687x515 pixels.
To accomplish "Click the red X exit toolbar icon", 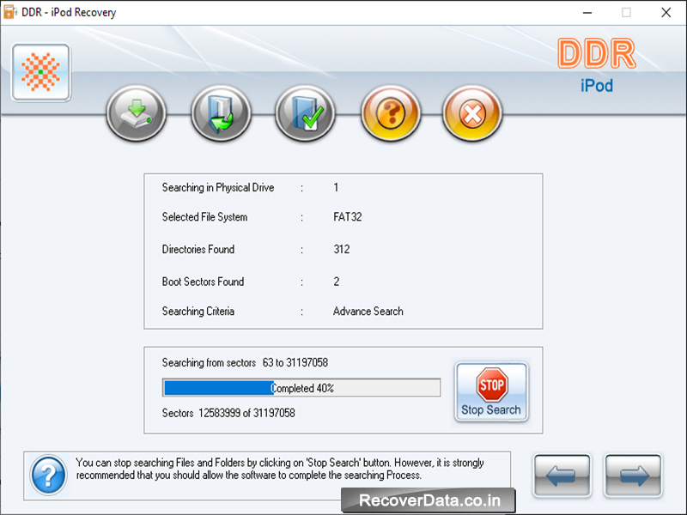I will pos(471,112).
